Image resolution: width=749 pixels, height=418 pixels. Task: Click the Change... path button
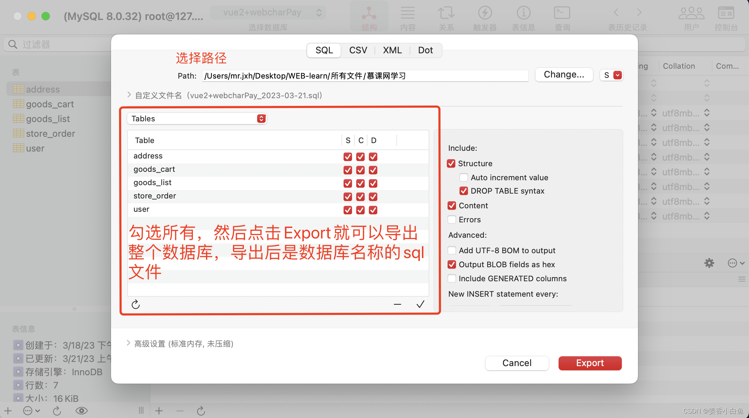point(564,75)
